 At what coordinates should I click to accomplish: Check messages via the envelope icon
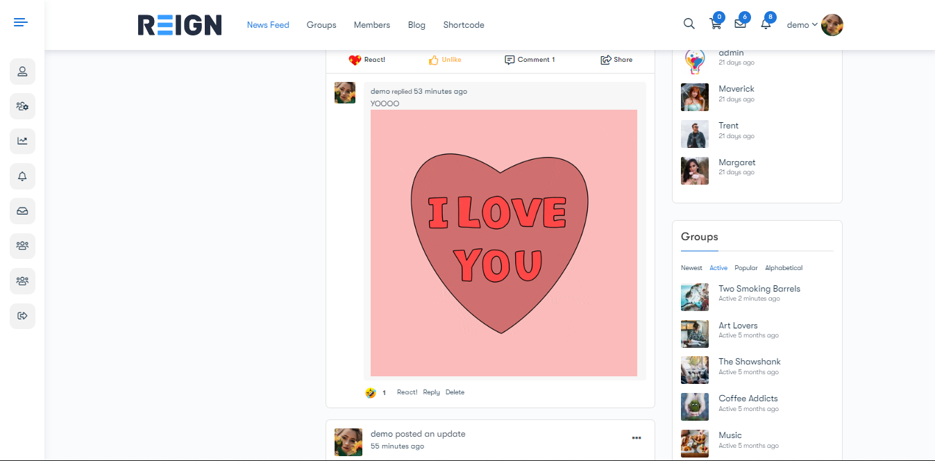(x=740, y=24)
